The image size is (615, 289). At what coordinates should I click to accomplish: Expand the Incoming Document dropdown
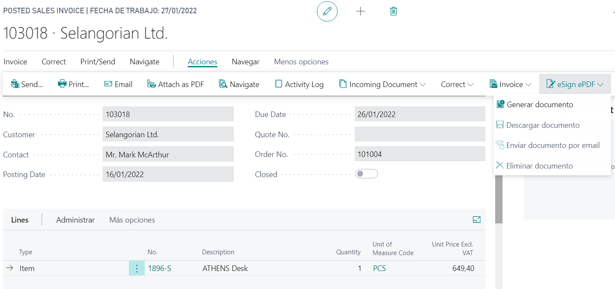(x=382, y=84)
